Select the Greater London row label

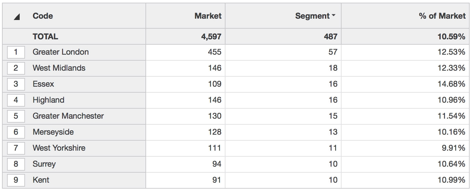61,52
